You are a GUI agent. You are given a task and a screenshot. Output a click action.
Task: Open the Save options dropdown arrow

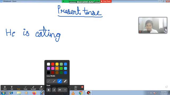click(x=78, y=87)
